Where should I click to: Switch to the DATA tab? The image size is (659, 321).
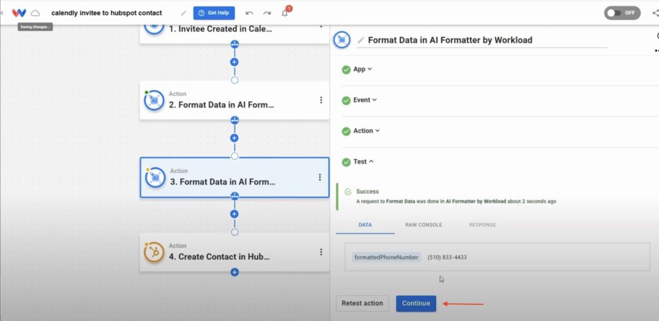365,225
